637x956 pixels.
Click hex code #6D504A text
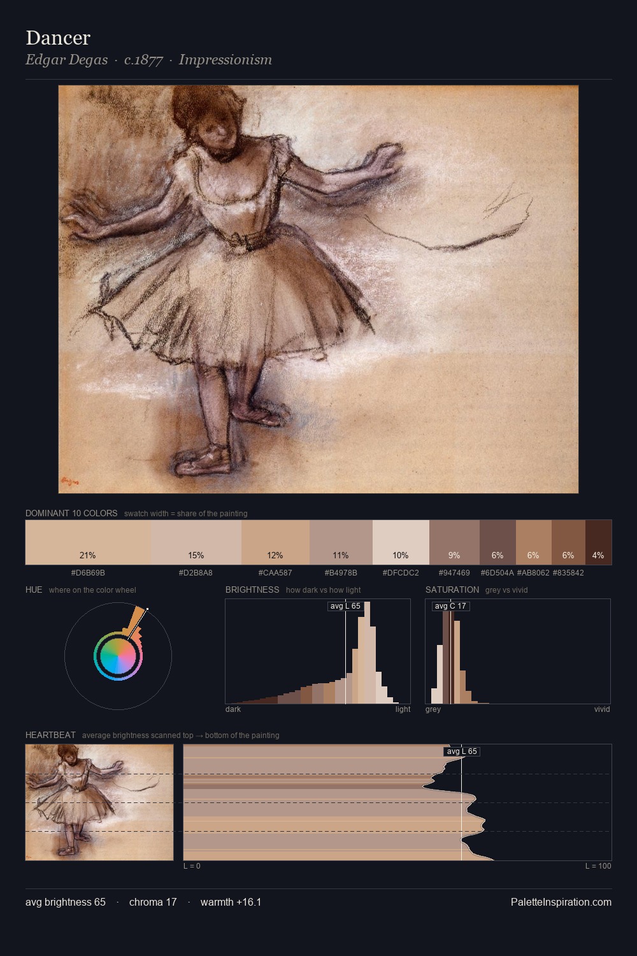coord(497,573)
